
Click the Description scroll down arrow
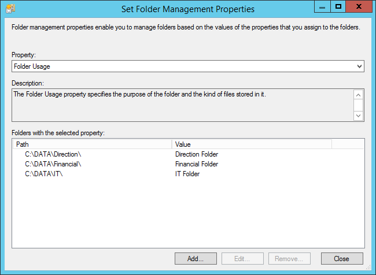pos(358,116)
